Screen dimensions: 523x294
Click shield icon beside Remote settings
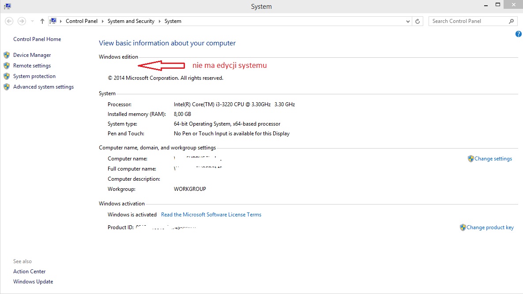click(x=7, y=66)
